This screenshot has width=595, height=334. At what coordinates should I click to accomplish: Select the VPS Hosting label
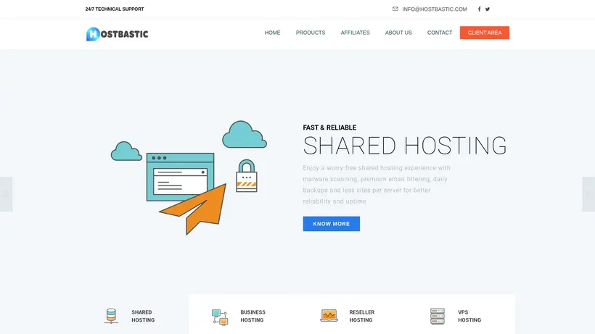[469, 316]
